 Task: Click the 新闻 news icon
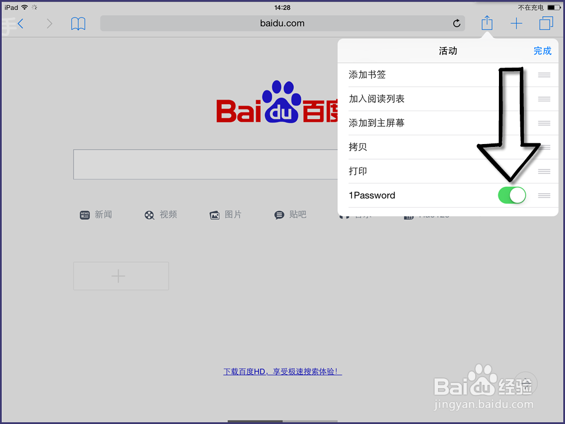pyautogui.click(x=85, y=215)
